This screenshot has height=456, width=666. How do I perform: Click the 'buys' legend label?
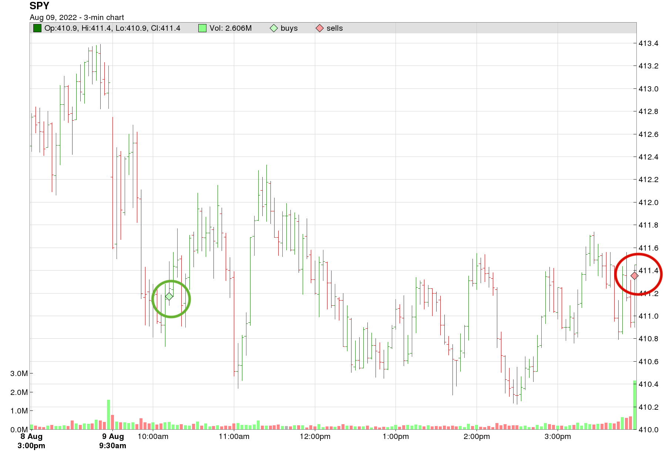(x=289, y=28)
